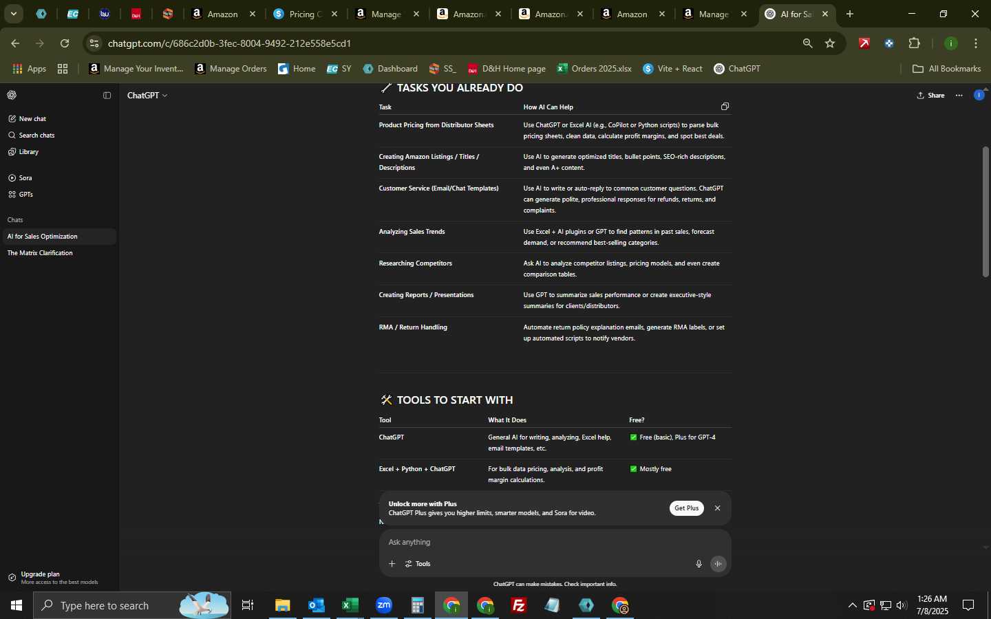Open the browser tab search dropdown

coord(13,14)
